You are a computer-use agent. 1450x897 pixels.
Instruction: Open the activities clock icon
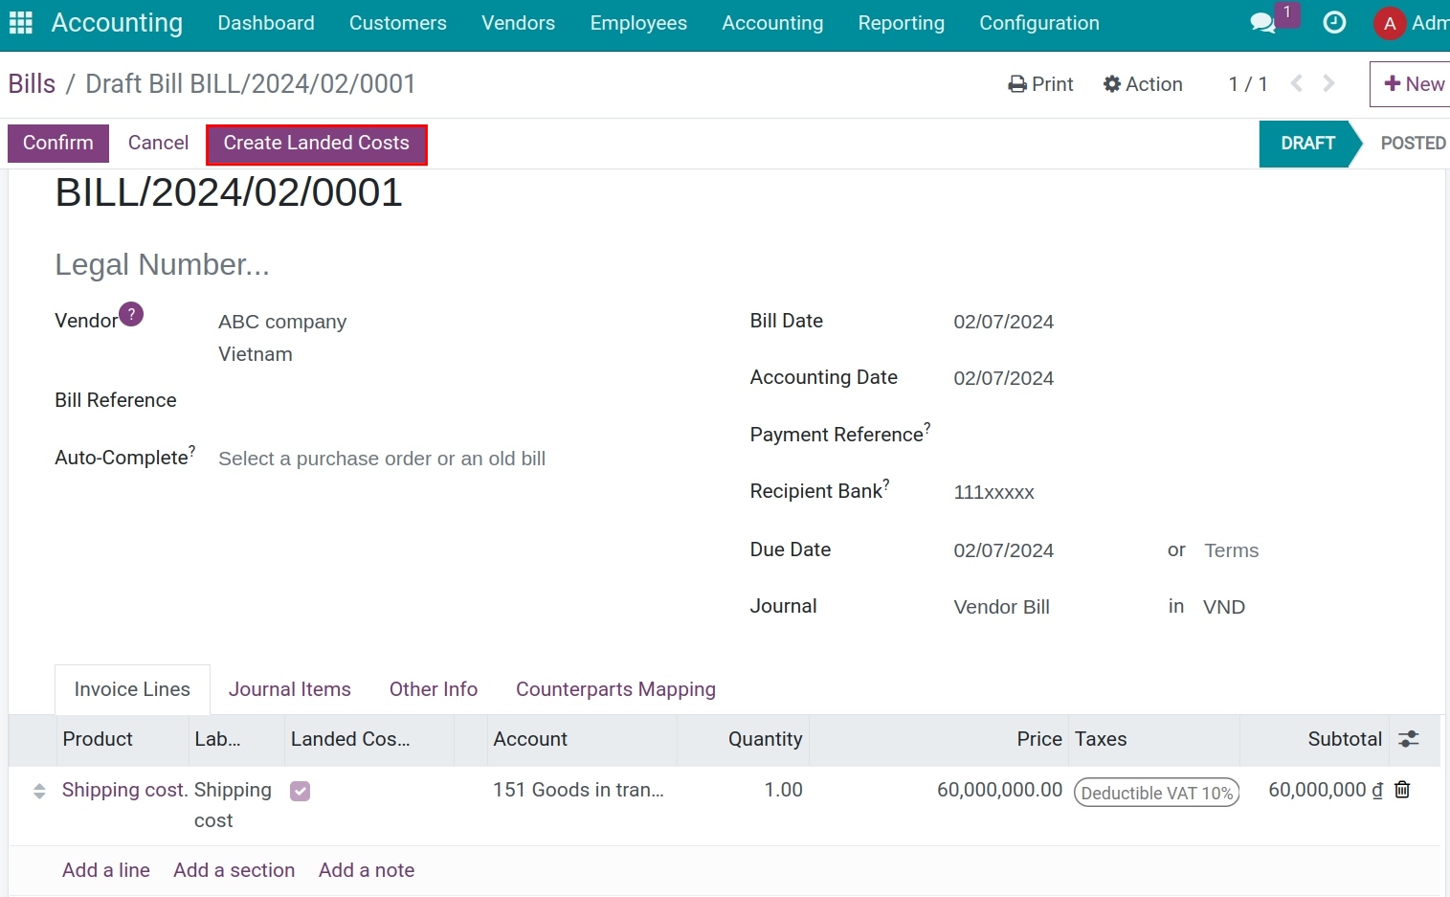click(x=1334, y=22)
